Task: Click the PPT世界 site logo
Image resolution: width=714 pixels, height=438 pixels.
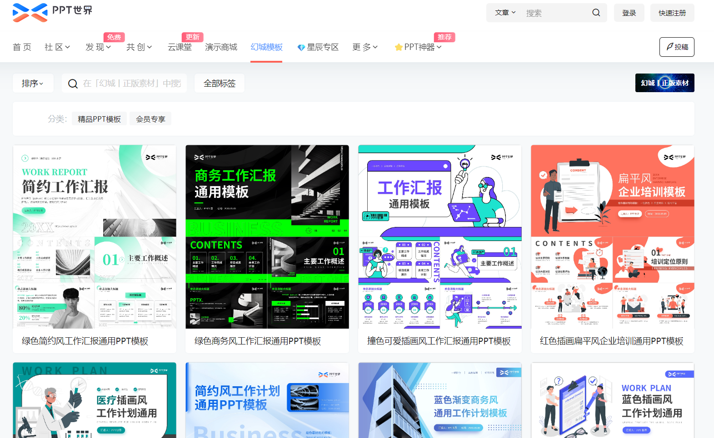Action: click(x=52, y=12)
